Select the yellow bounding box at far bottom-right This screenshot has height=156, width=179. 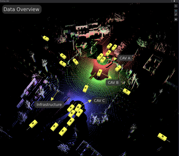tap(162, 136)
